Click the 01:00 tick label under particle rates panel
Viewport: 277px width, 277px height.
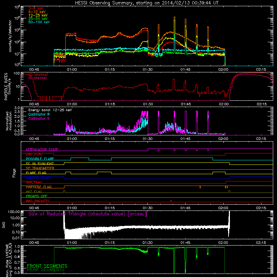pos(72,104)
